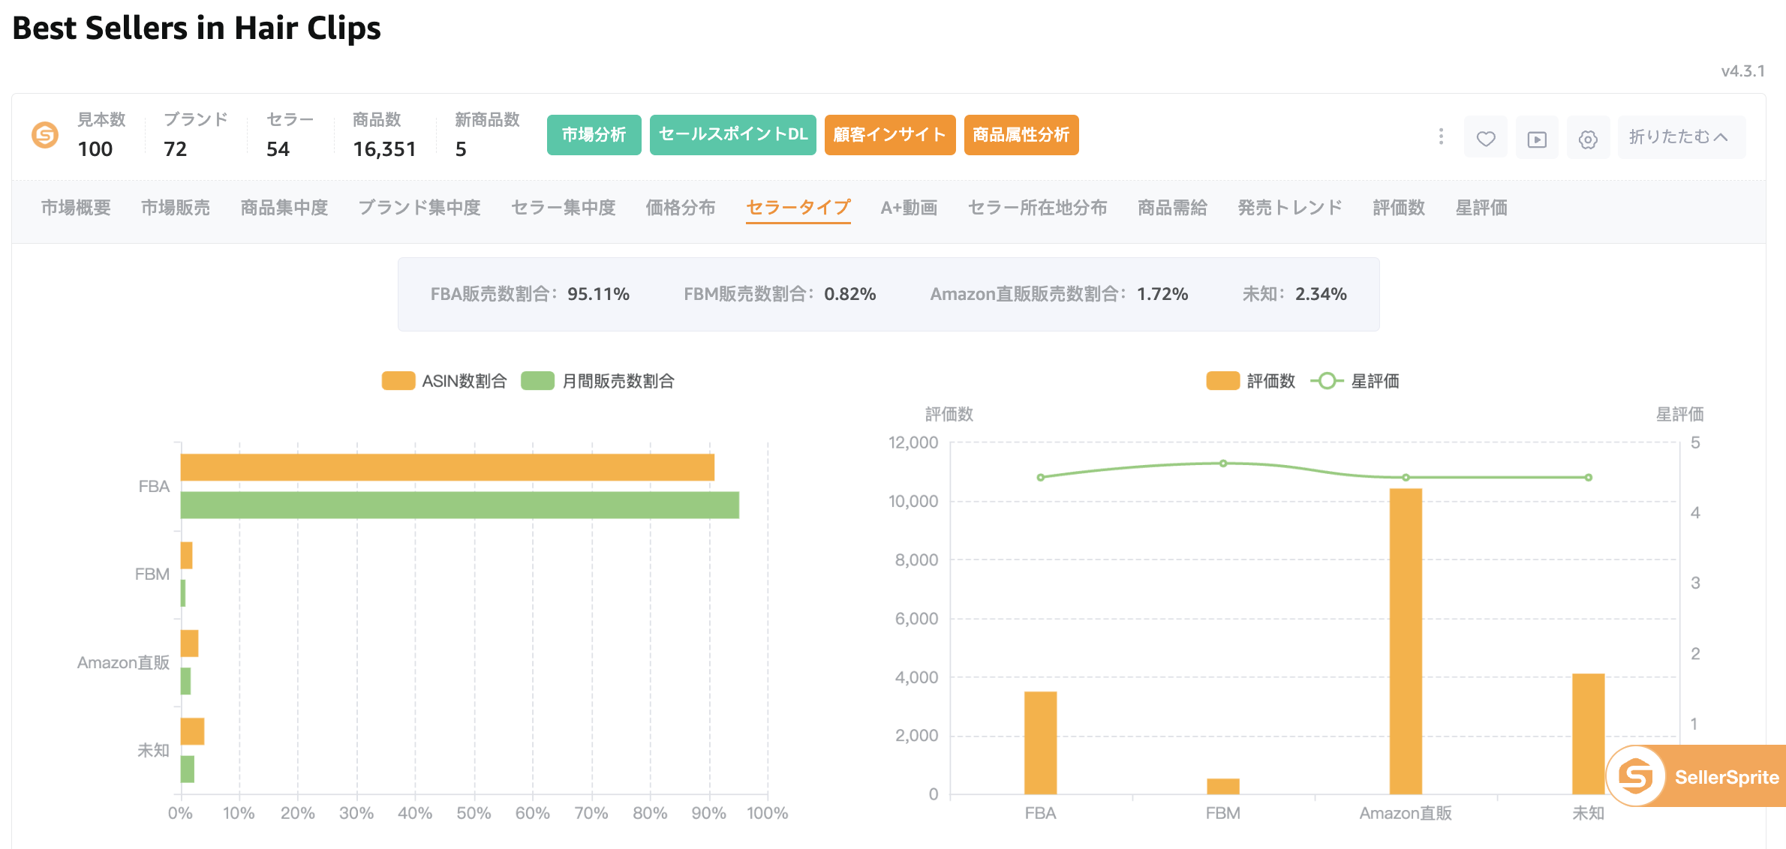
Task: Switch to the 市場概要 tab
Action: coord(76,208)
